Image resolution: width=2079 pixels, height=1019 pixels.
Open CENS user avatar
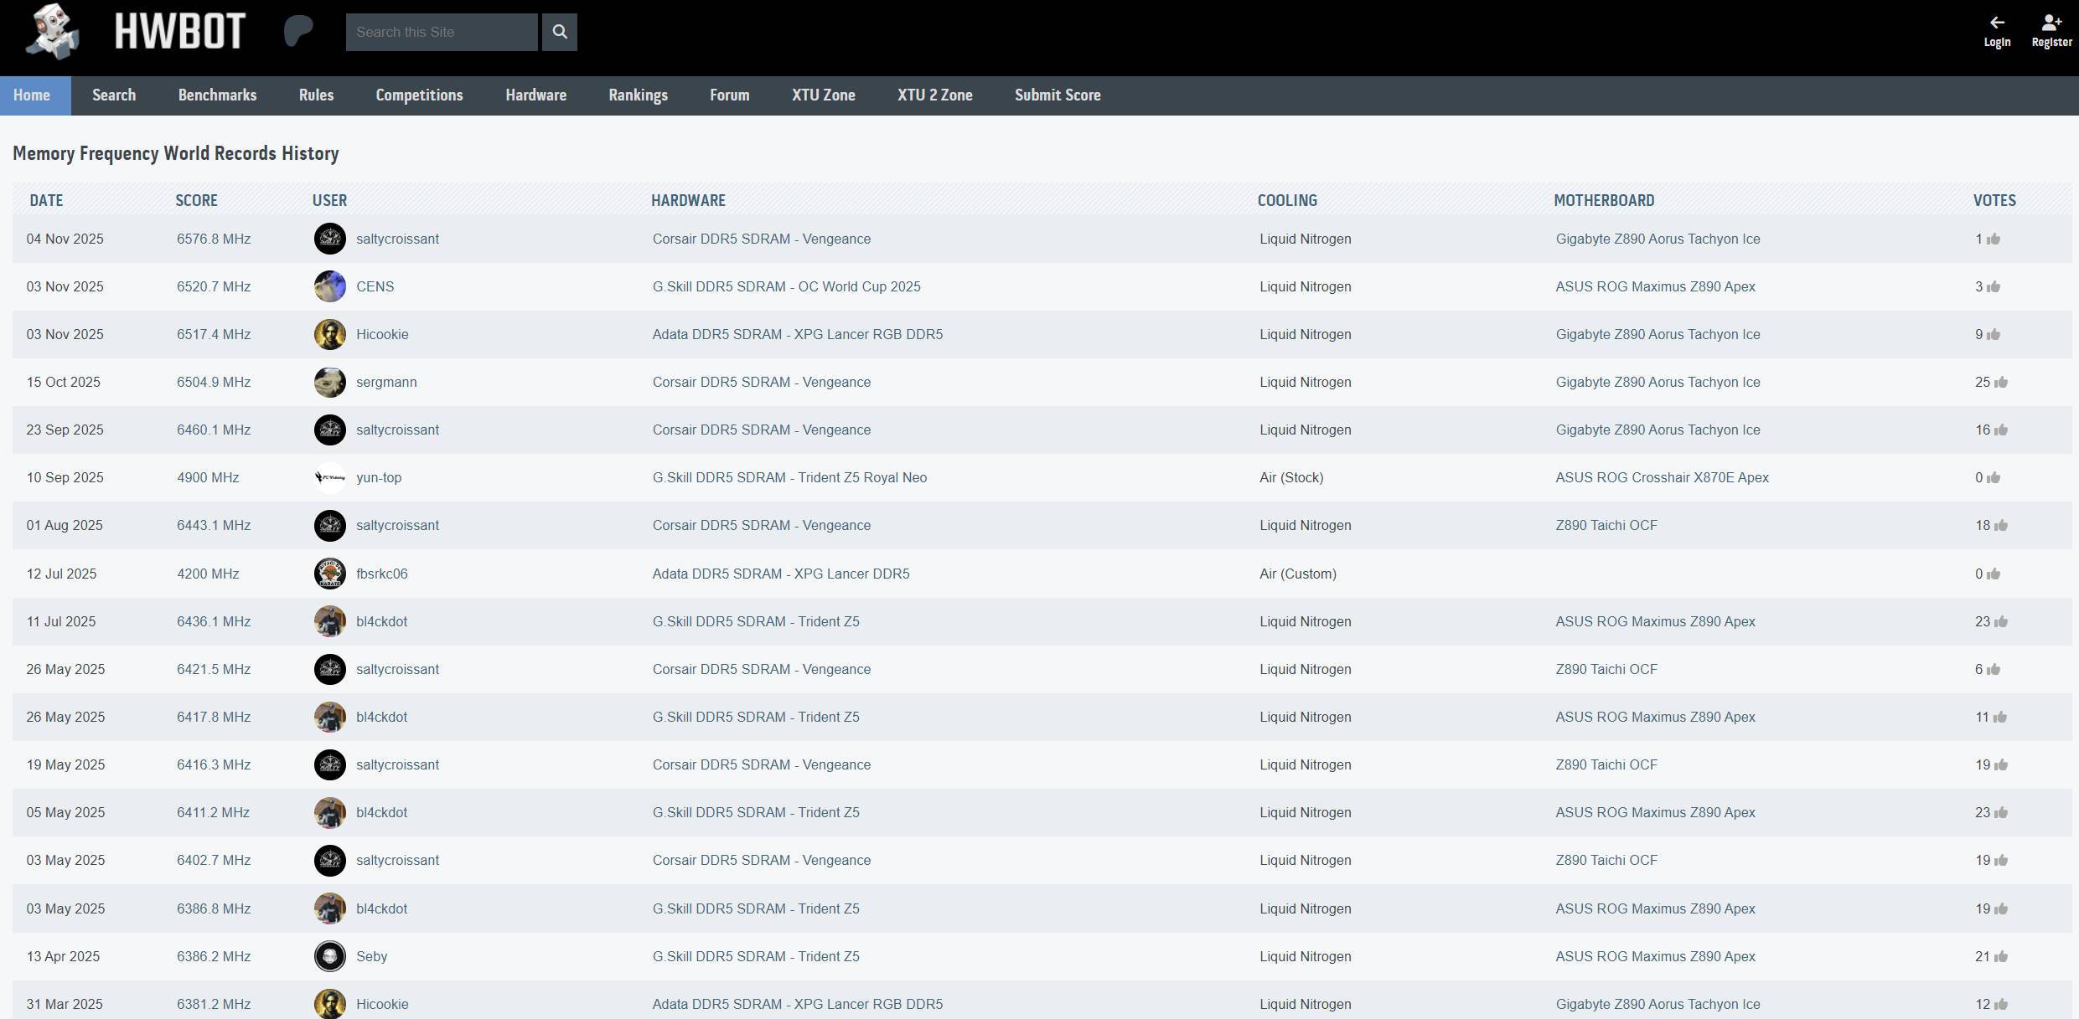pos(329,286)
